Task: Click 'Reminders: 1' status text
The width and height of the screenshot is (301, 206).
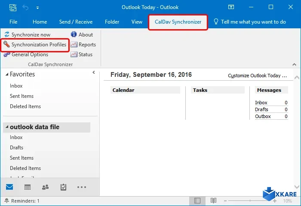Action: (25, 201)
